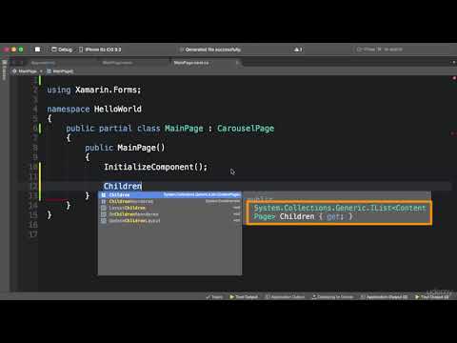Click the method icon beside UpdateChildrenLayout

104,220
